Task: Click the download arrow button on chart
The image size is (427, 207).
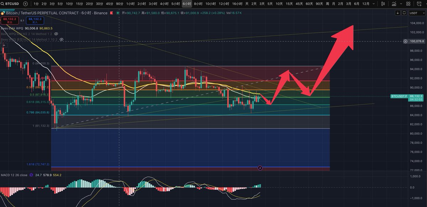Action: 397,13
